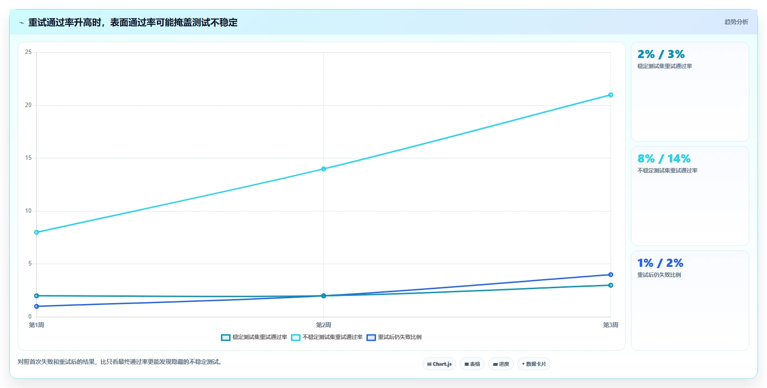Image resolution: width=767 pixels, height=388 pixels.
Task: Click the 数据卡片 chip
Action: 534,364
